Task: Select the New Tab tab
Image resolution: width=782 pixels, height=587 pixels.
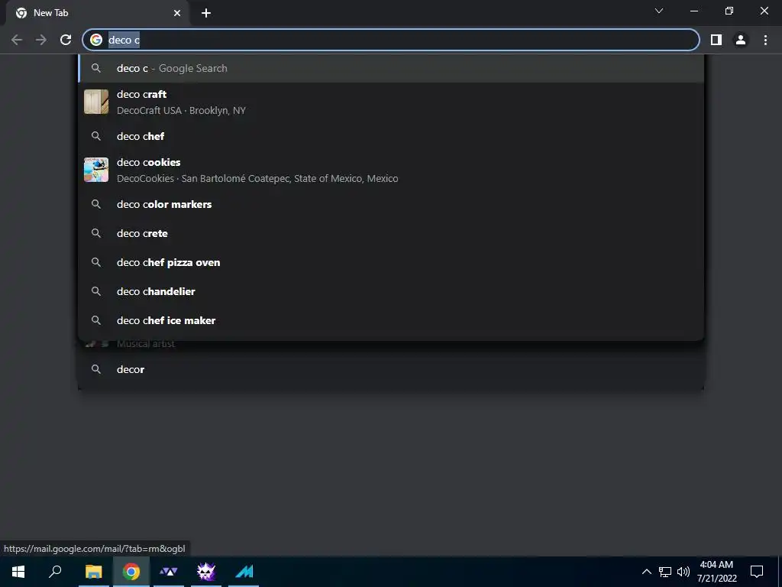Action: pyautogui.click(x=98, y=13)
